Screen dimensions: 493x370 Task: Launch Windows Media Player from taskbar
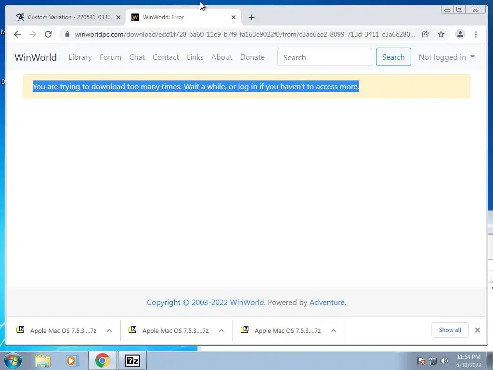72,360
